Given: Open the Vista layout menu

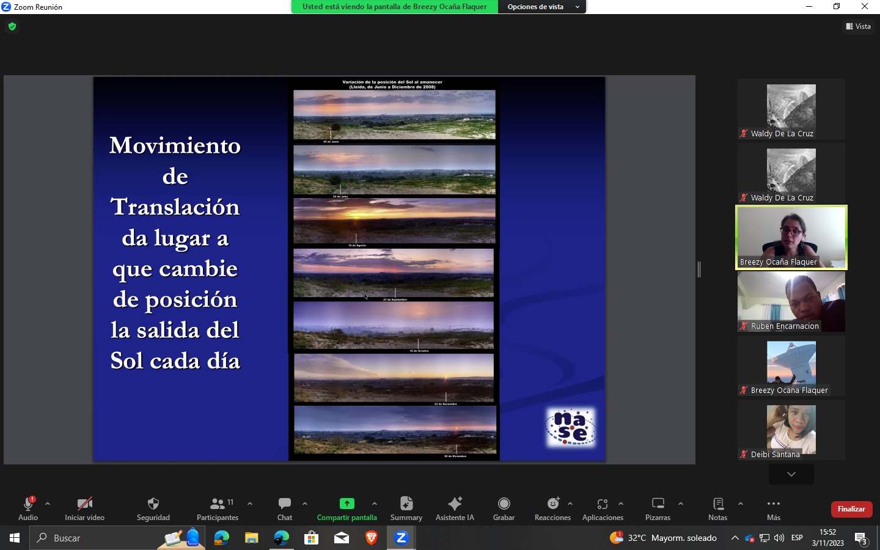Looking at the screenshot, I should tap(859, 26).
